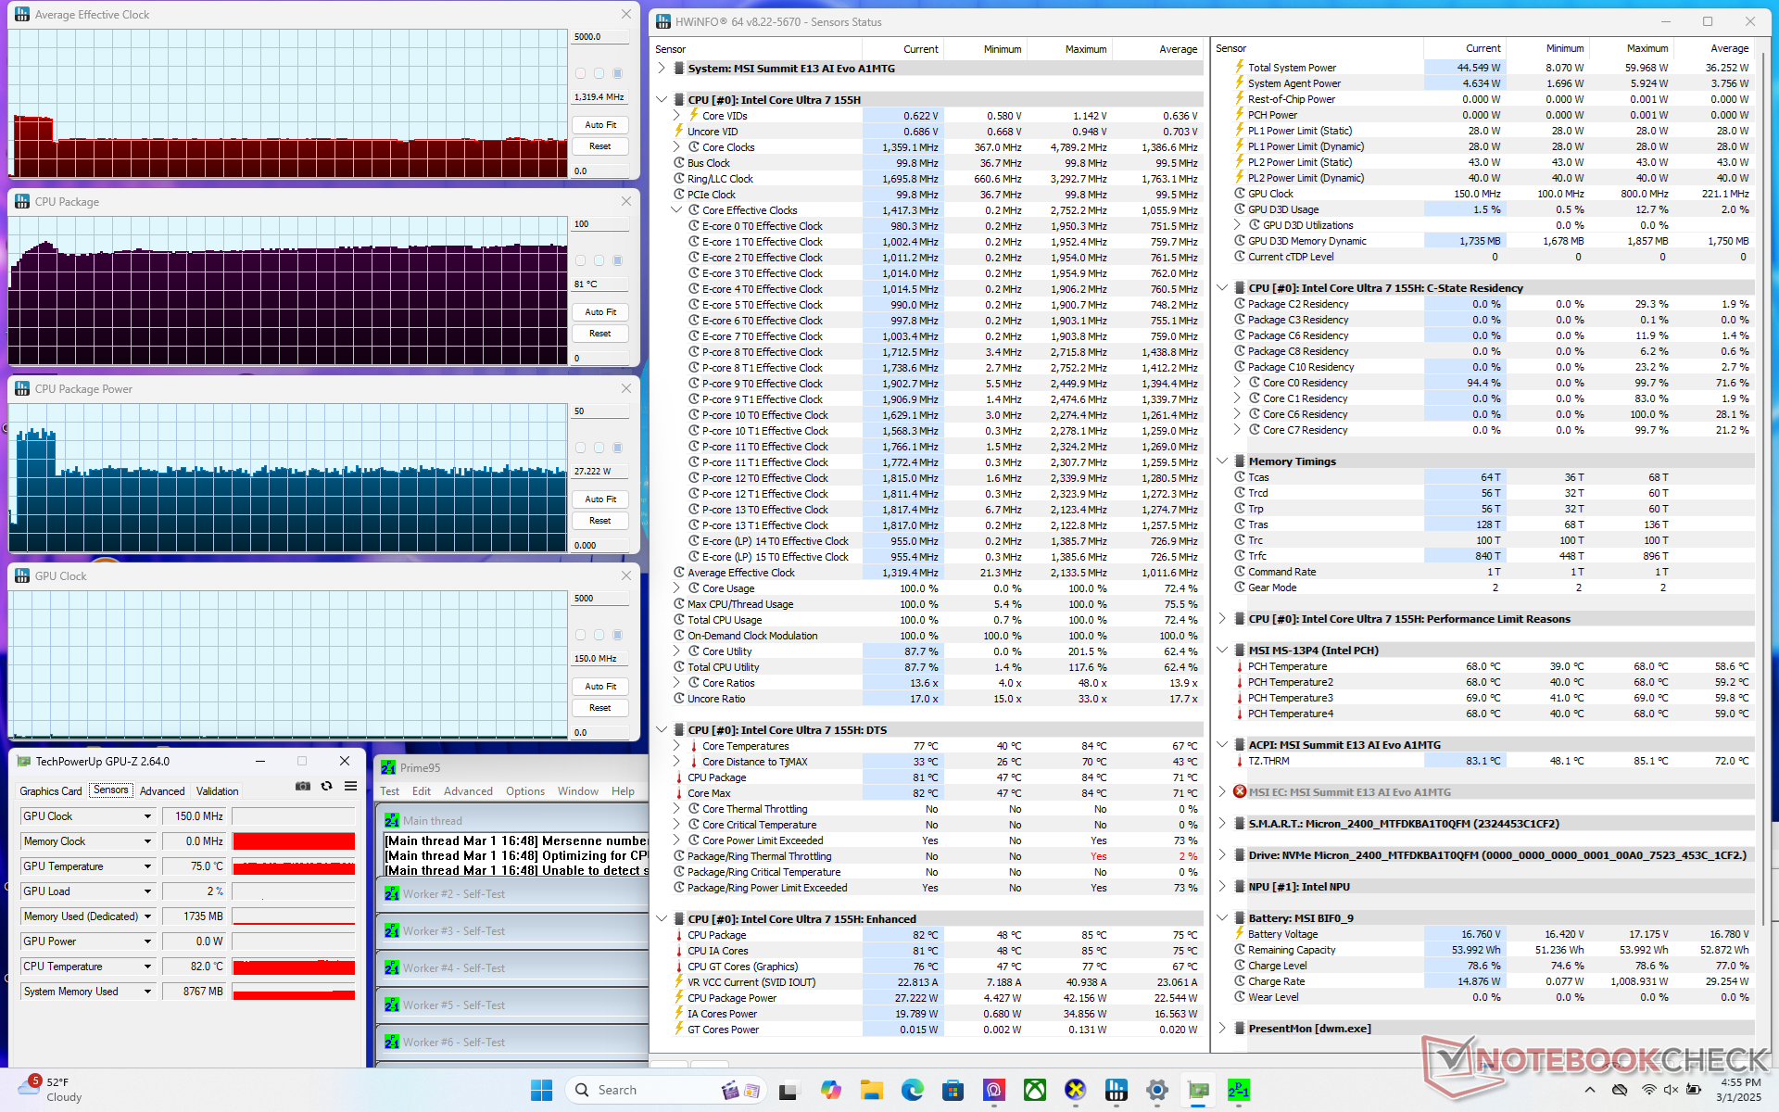Collapse the Core Effective Clocks group
Image resolution: width=1779 pixels, height=1112 pixels.
[x=676, y=210]
